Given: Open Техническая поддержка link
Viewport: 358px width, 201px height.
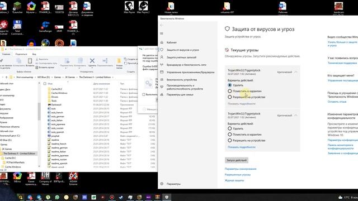Looking at the screenshot, I should (342, 63).
